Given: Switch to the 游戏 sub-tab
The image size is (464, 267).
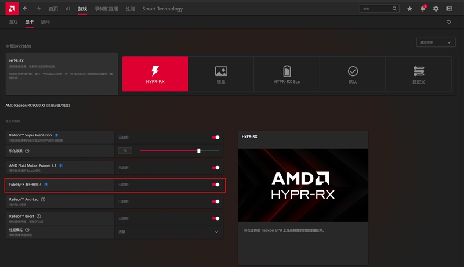Looking at the screenshot, I should pyautogui.click(x=13, y=22).
